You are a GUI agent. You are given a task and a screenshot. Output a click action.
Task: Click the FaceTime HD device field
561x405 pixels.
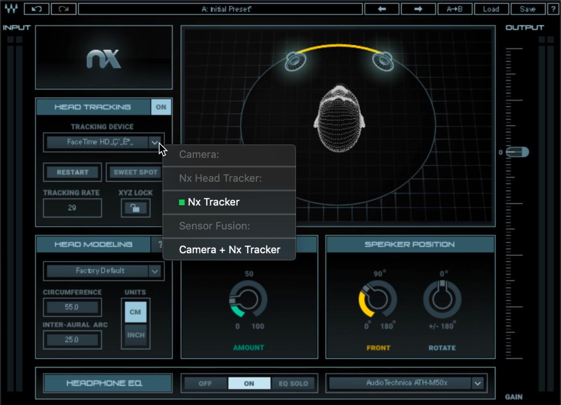[97, 142]
